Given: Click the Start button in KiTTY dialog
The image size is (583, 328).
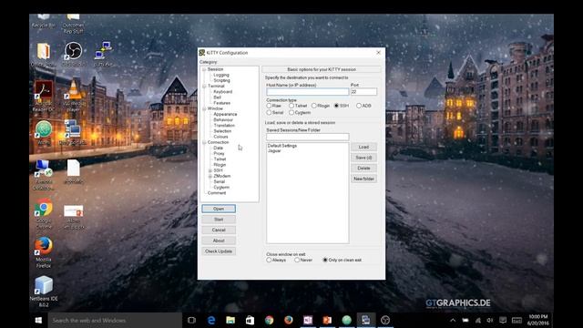Looking at the screenshot, I should (219, 220).
